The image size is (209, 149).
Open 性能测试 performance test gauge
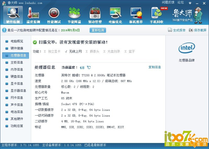[x=54, y=15]
